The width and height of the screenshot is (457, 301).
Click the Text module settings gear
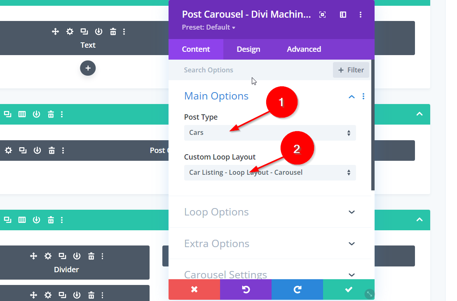70,32
